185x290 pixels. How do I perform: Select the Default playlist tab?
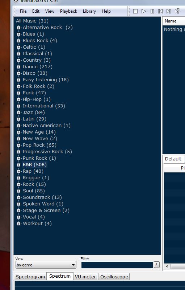click(x=173, y=159)
